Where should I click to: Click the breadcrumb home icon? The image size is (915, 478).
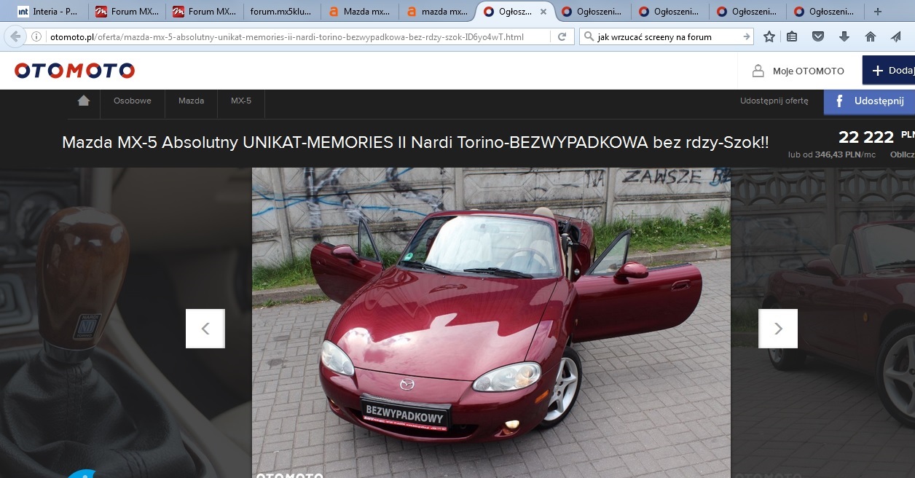click(84, 101)
